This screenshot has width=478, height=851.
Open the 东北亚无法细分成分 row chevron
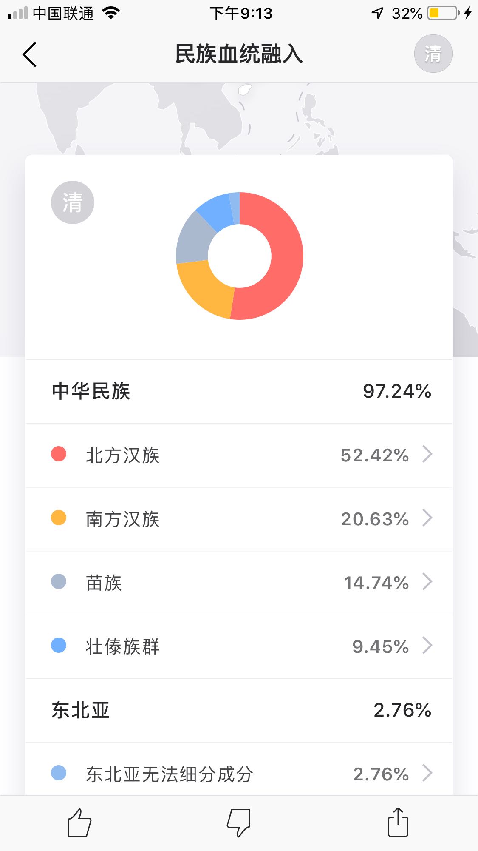tap(427, 773)
